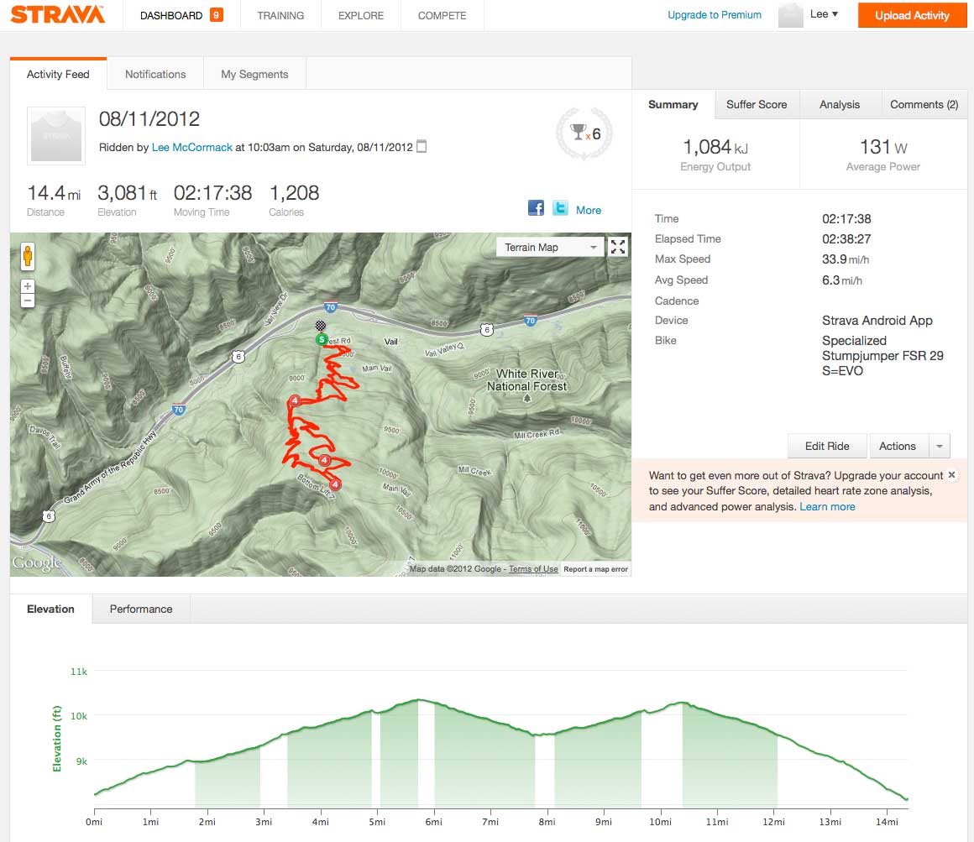Image resolution: width=974 pixels, height=842 pixels.
Task: Zoom out on the map
Action: (28, 301)
